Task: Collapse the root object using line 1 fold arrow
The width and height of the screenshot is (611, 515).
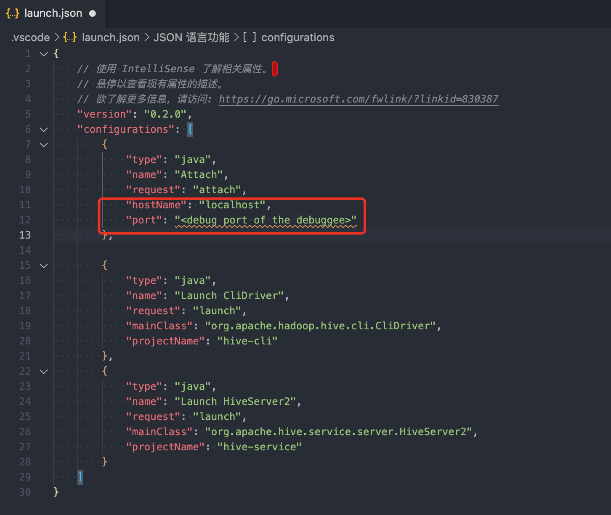Action: coord(43,54)
